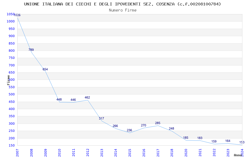The height and width of the screenshot is (158, 245).
Task: Click y-axis value 950
Action: tap(12, 29)
